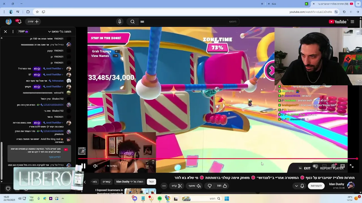Open browser extensions puzzle icon
Image resolution: width=362 pixels, height=203 pixels.
pyautogui.click(x=28, y=12)
